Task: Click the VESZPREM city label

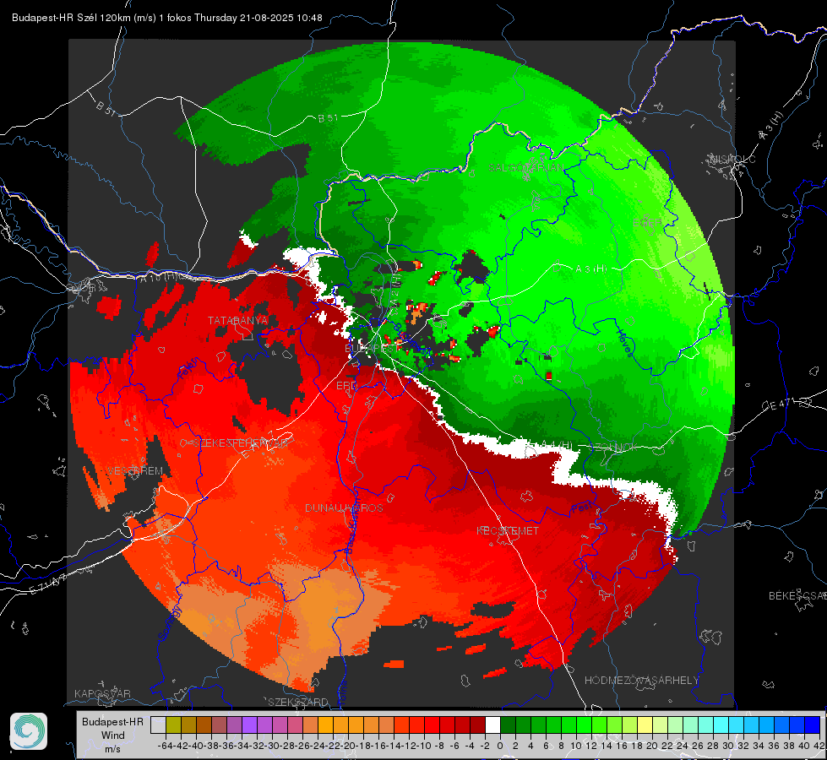Action: pos(135,471)
